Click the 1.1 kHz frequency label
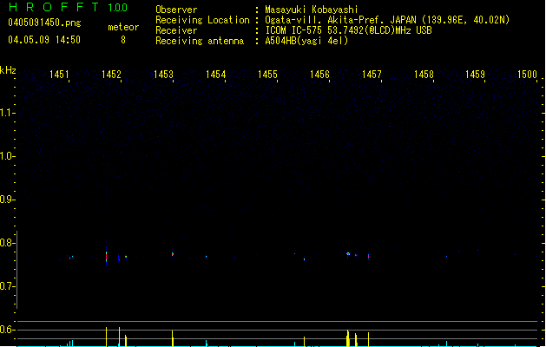546x347 pixels. click(6, 113)
